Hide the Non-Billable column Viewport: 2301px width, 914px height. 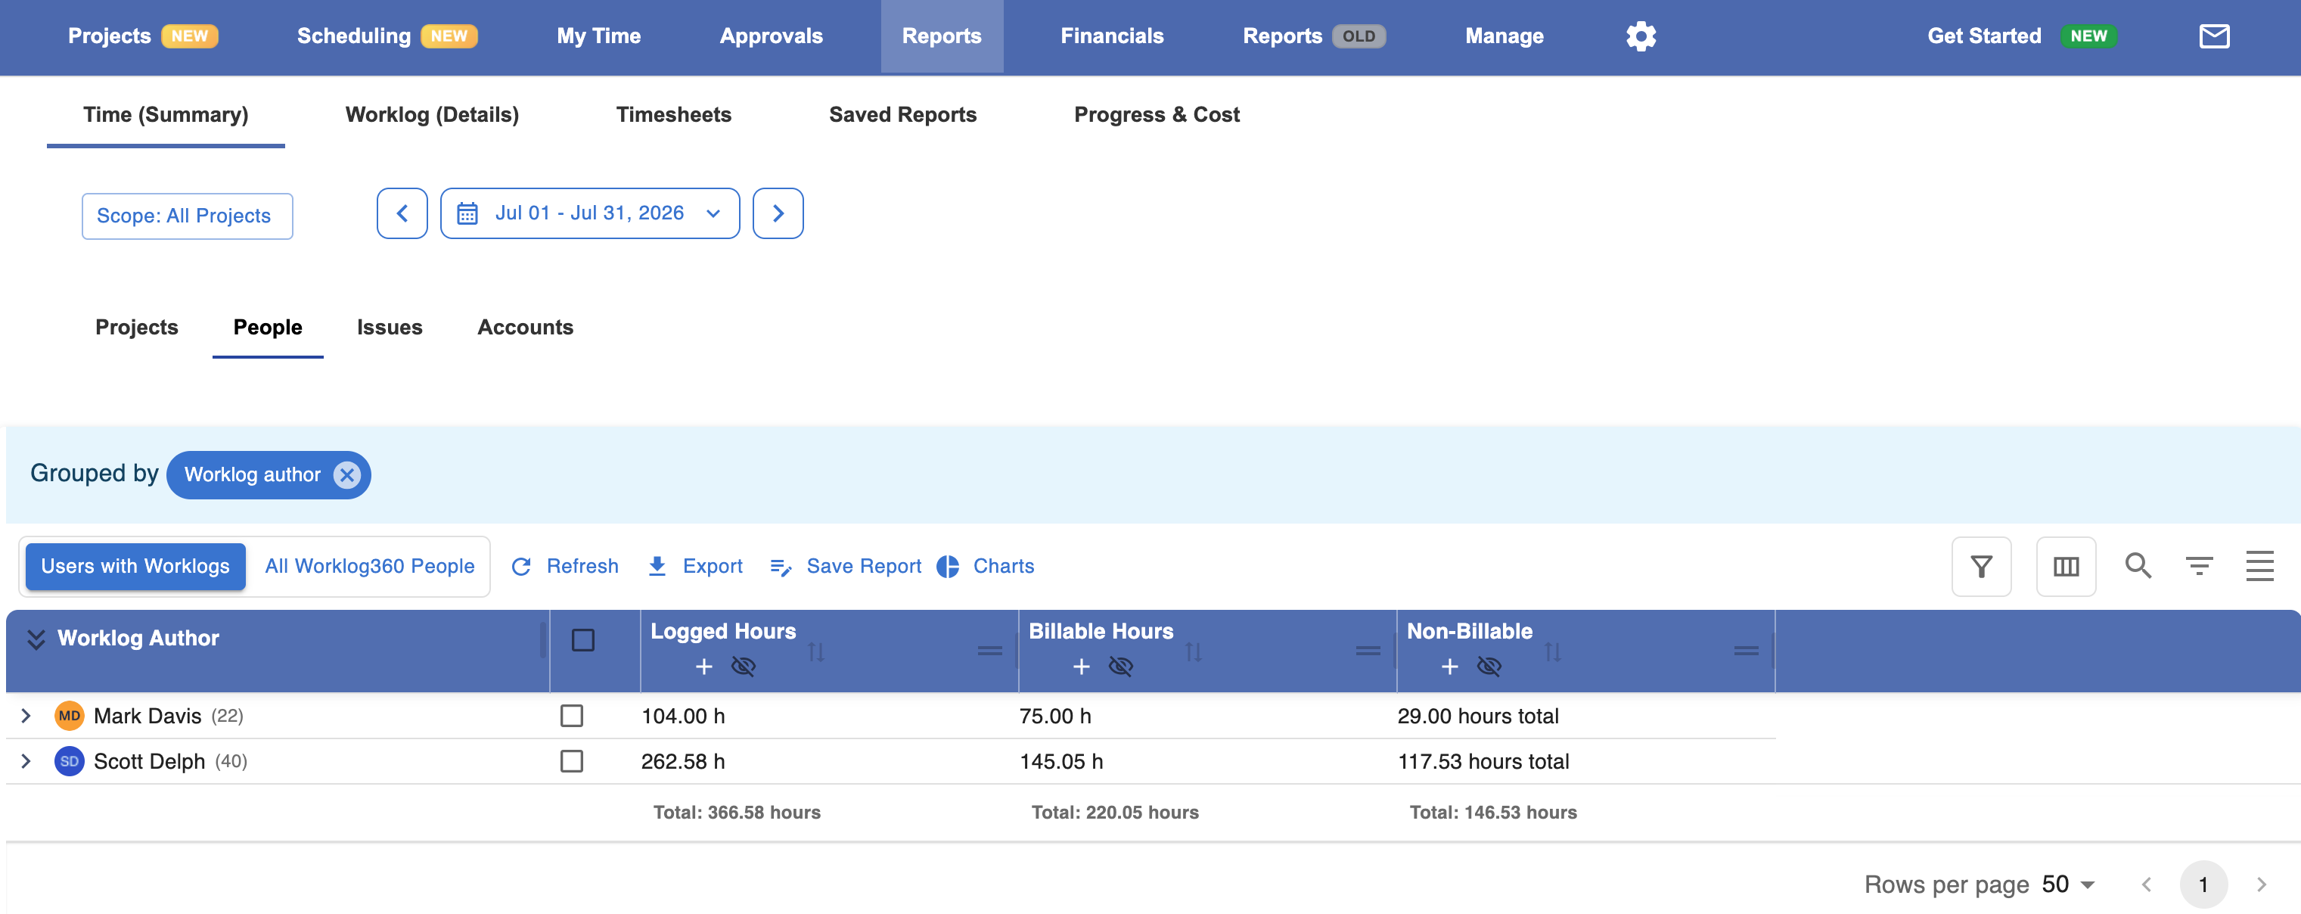point(1488,667)
